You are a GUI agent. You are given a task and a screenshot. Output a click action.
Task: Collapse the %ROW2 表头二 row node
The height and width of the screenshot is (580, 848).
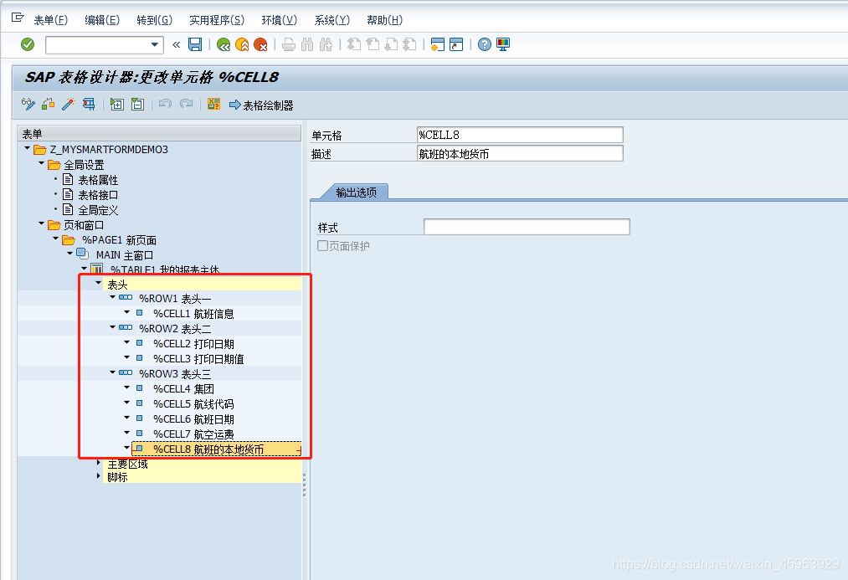coord(112,327)
